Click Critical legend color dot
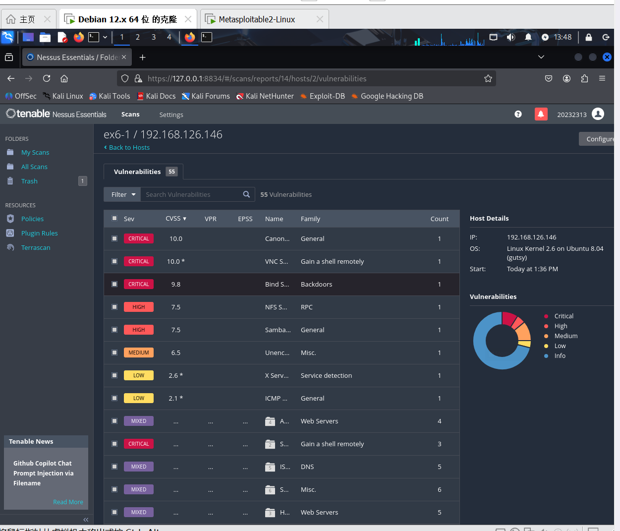Image resolution: width=620 pixels, height=531 pixels. click(546, 316)
